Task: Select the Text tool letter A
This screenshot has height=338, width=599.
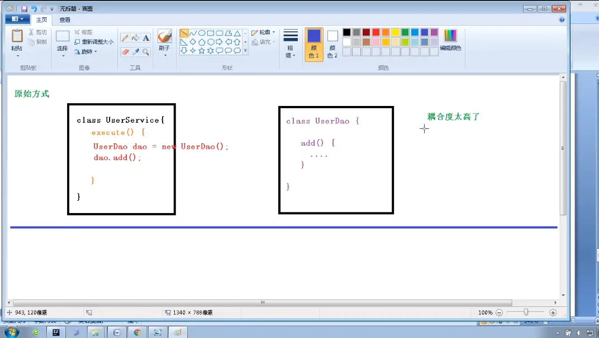Action: (x=146, y=38)
